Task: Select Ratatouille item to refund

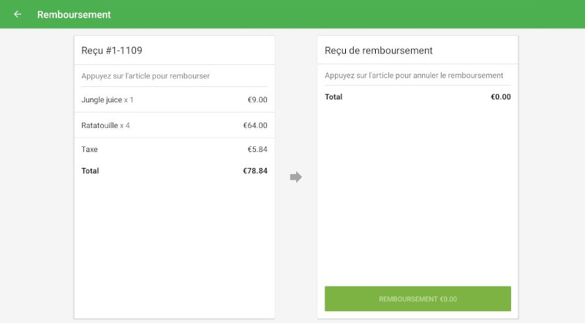Action: tap(100, 125)
